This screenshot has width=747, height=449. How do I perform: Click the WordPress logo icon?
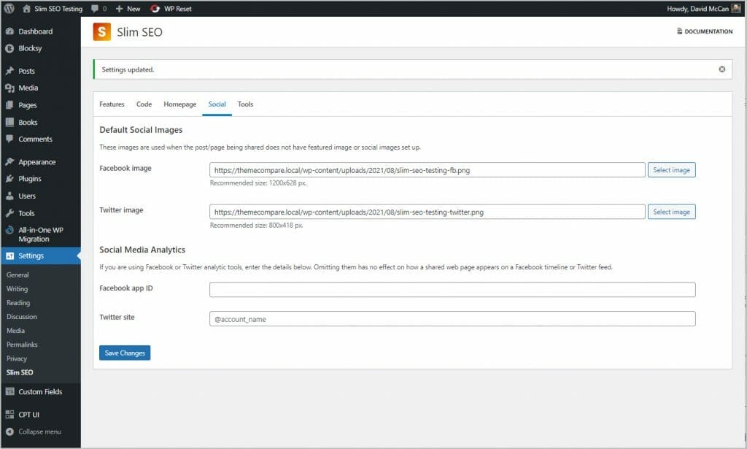[x=9, y=9]
